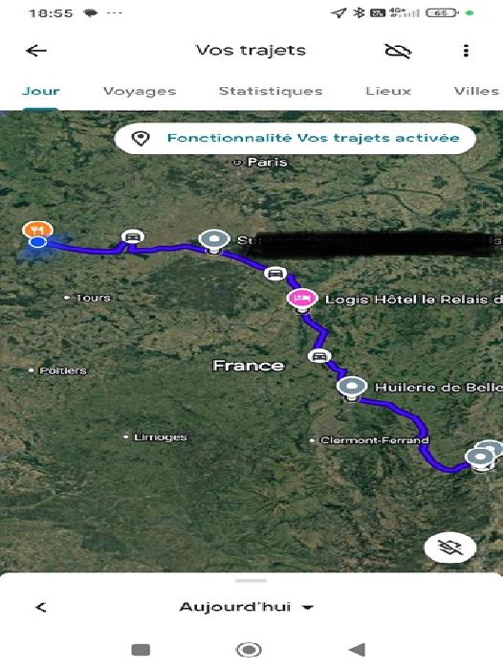Viewport: 503px width, 670px height.
Task: Tap the car icon nearest Clermont-Ferrand
Action: coord(319,355)
